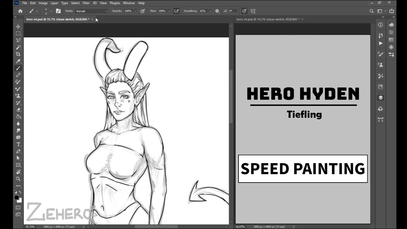The height and width of the screenshot is (229, 407).
Task: Open the Color palette panel icon
Action: pos(391,25)
